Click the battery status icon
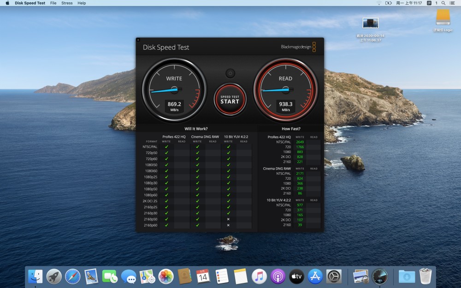The width and height of the screenshot is (461, 288). pos(388,3)
